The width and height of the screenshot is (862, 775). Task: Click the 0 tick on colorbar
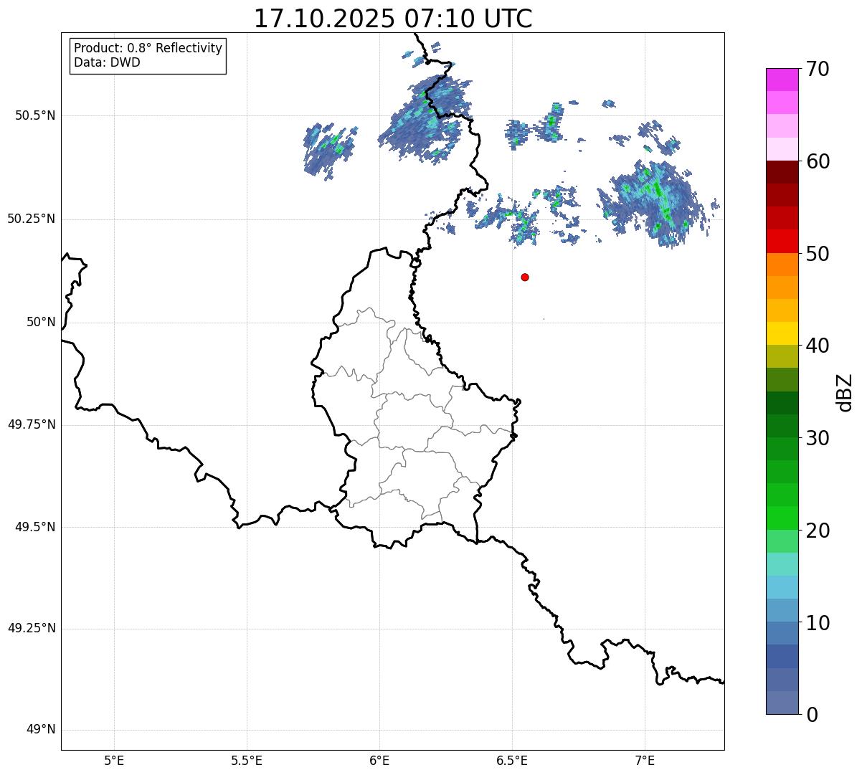pos(811,714)
